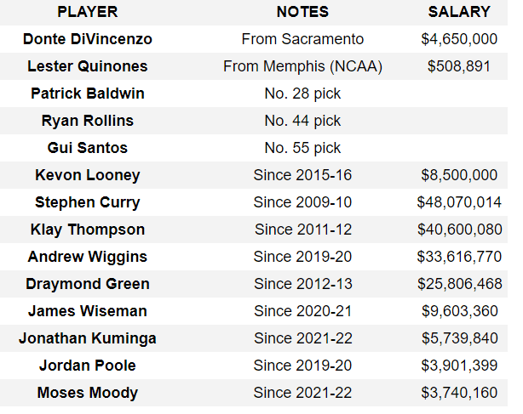
Task: Select Jonathan Kuminga in the player list
Action: 88,338
